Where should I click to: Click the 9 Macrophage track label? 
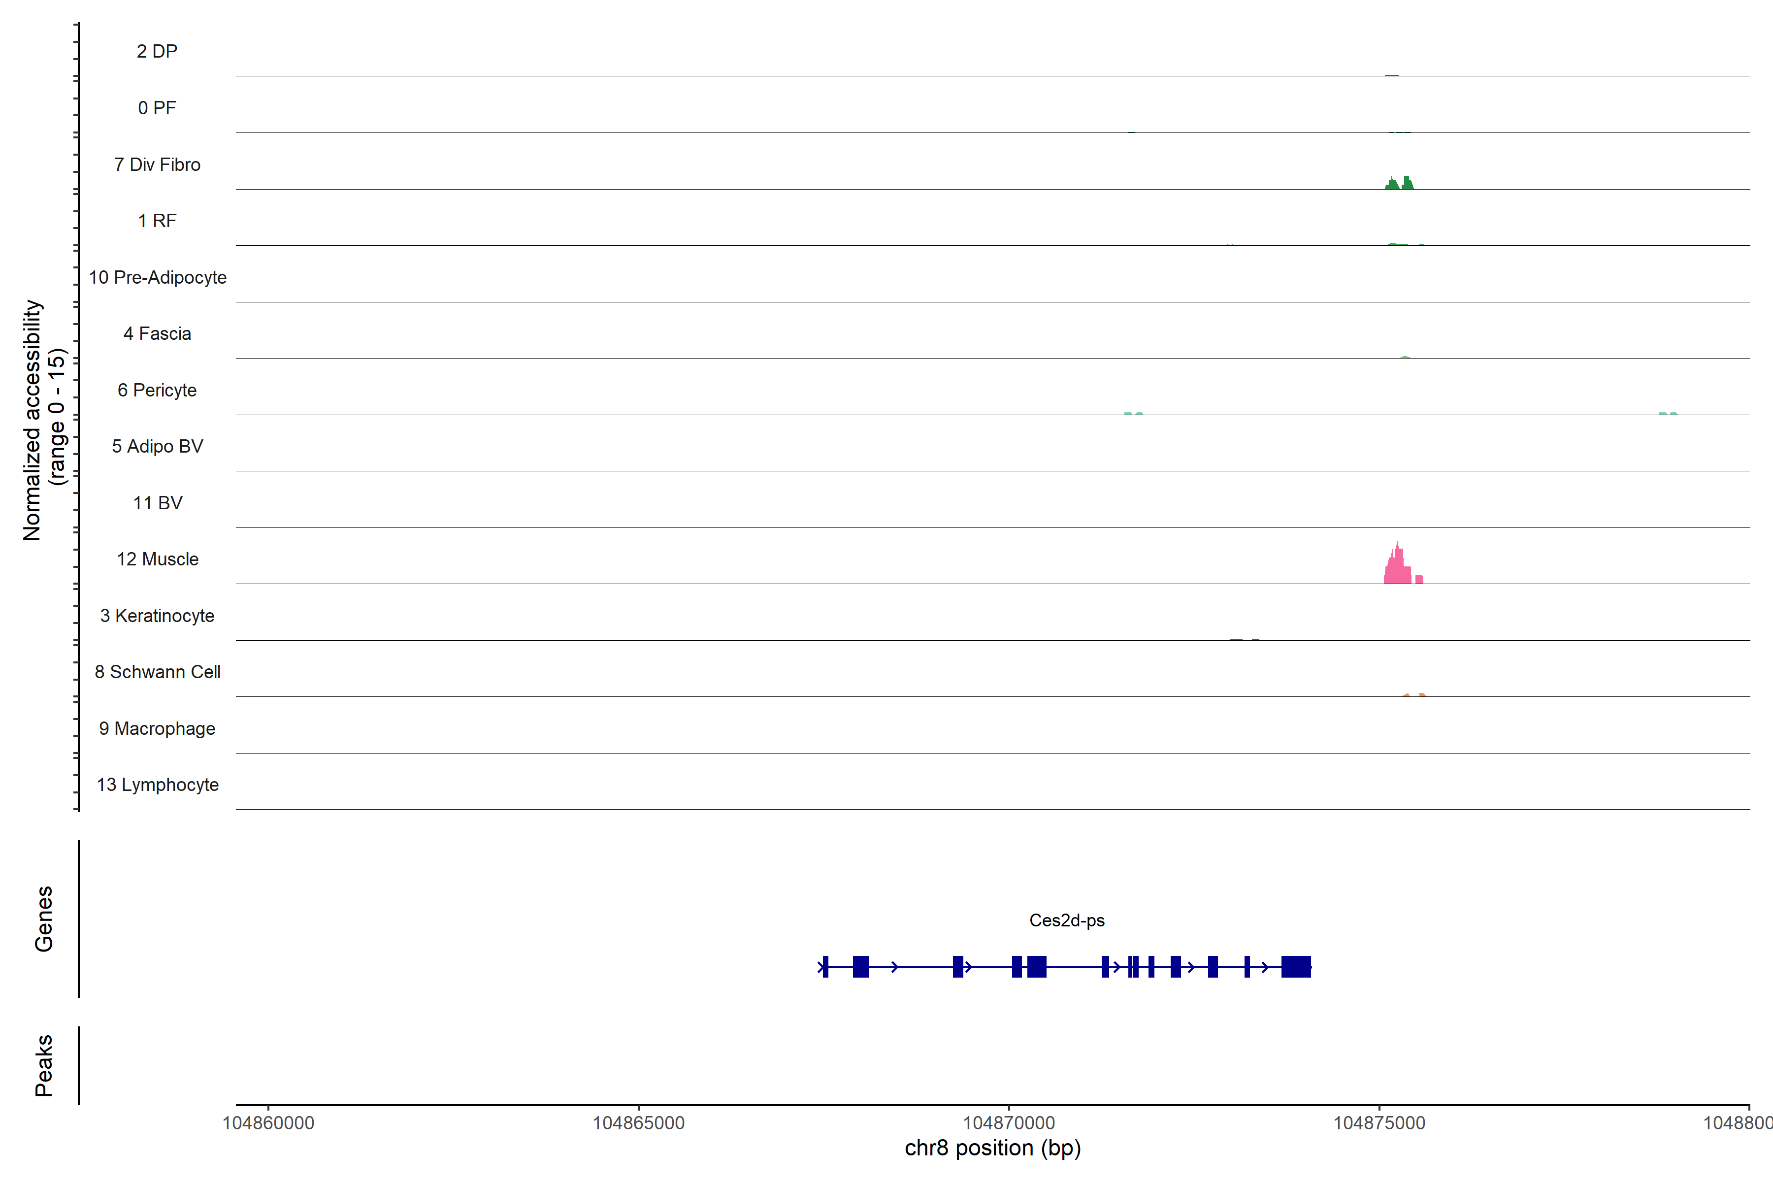click(x=158, y=729)
